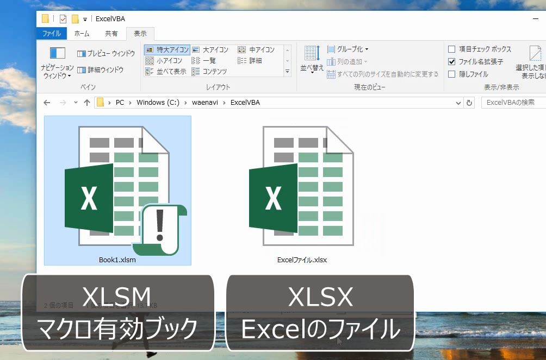Open the 並べ替え sort menu
The height and width of the screenshot is (360, 546).
[312, 59]
